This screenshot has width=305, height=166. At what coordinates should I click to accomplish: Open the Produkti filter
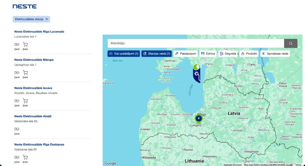click(249, 54)
